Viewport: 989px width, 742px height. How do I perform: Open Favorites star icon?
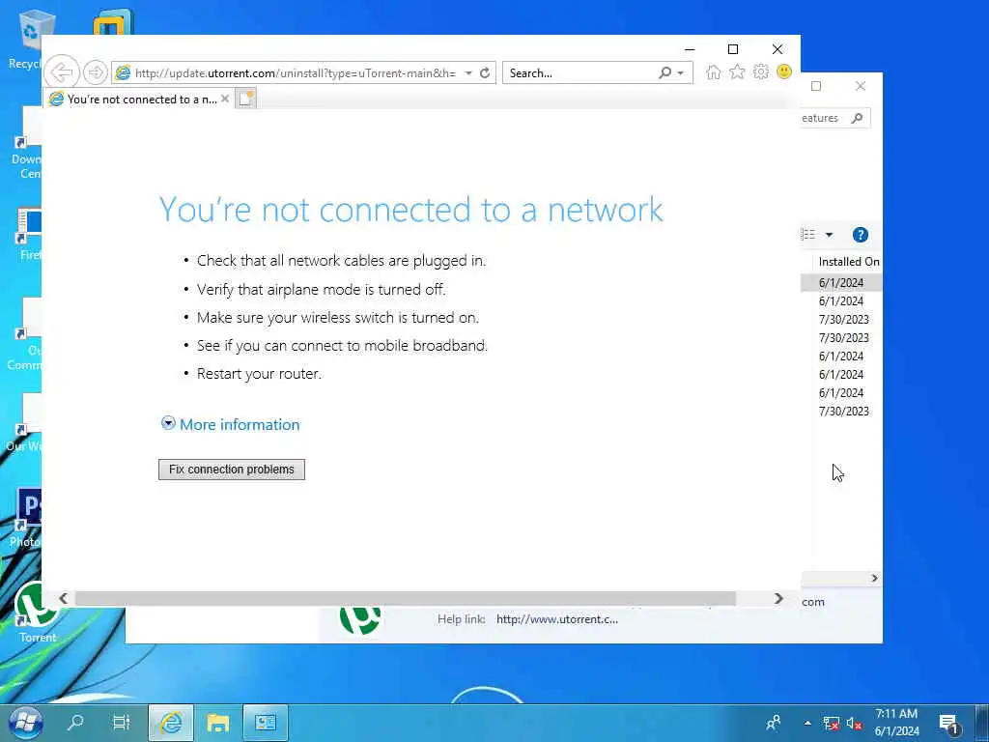coord(737,72)
